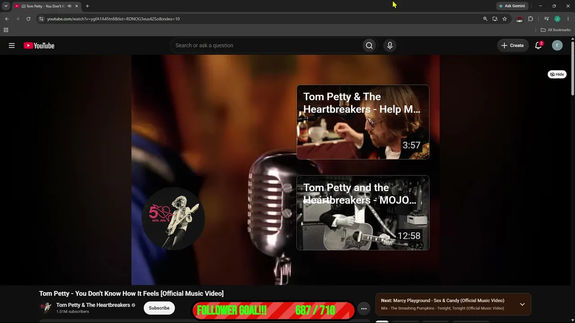Click the circular channel watermark on the video
Screen dimensions: 575x323
click(173, 218)
